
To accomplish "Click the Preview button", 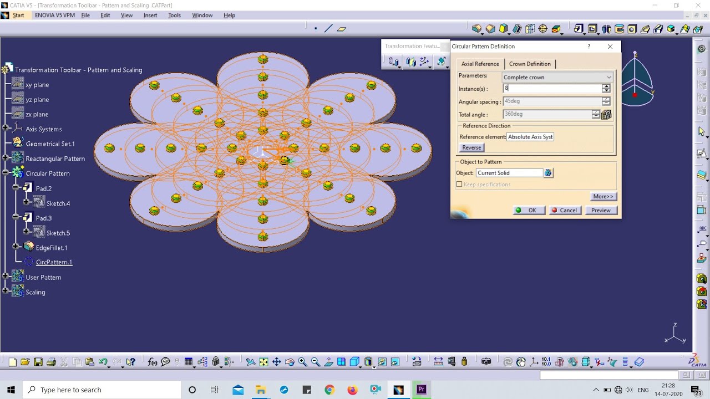I will tap(601, 210).
